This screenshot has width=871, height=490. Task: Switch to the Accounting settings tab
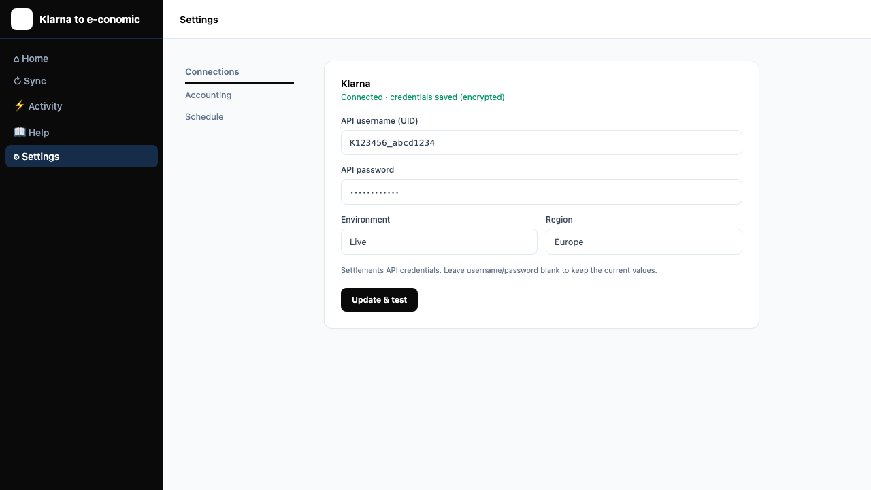pyautogui.click(x=240, y=95)
